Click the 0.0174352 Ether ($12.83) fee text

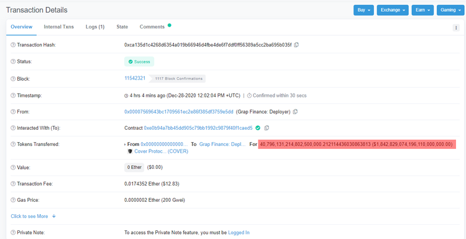tap(152, 184)
